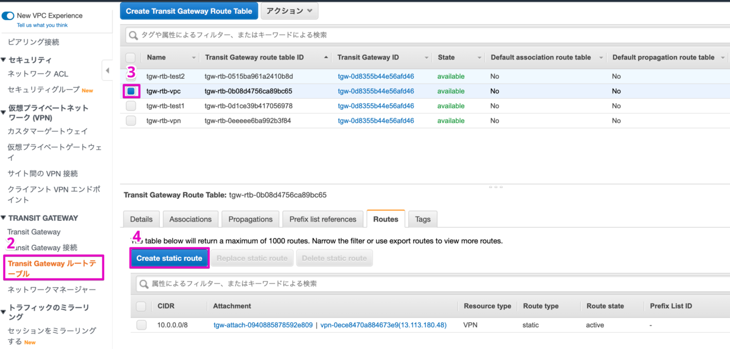Sort by the Transit Gateway ID column
Image resolution: width=730 pixels, height=349 pixels.
pyautogui.click(x=425, y=58)
